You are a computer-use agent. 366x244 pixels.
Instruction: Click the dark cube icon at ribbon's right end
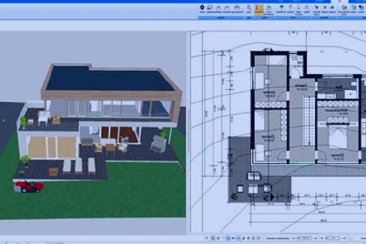pos(361,8)
